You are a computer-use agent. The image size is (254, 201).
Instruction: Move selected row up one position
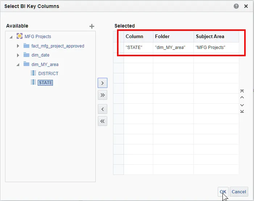(x=242, y=97)
